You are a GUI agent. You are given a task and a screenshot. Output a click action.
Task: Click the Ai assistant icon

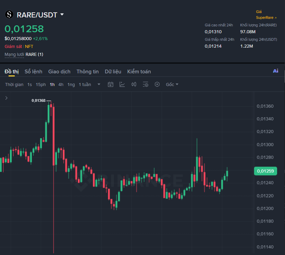tap(275, 71)
